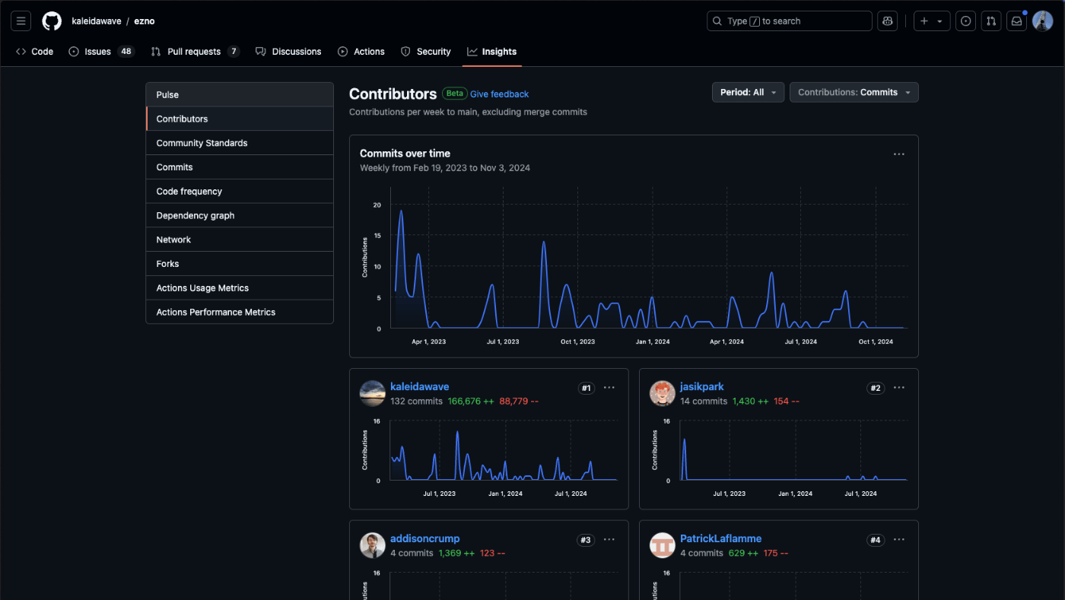Image resolution: width=1065 pixels, height=600 pixels.
Task: Open kaleidawave contributor profile link
Action: coord(420,386)
